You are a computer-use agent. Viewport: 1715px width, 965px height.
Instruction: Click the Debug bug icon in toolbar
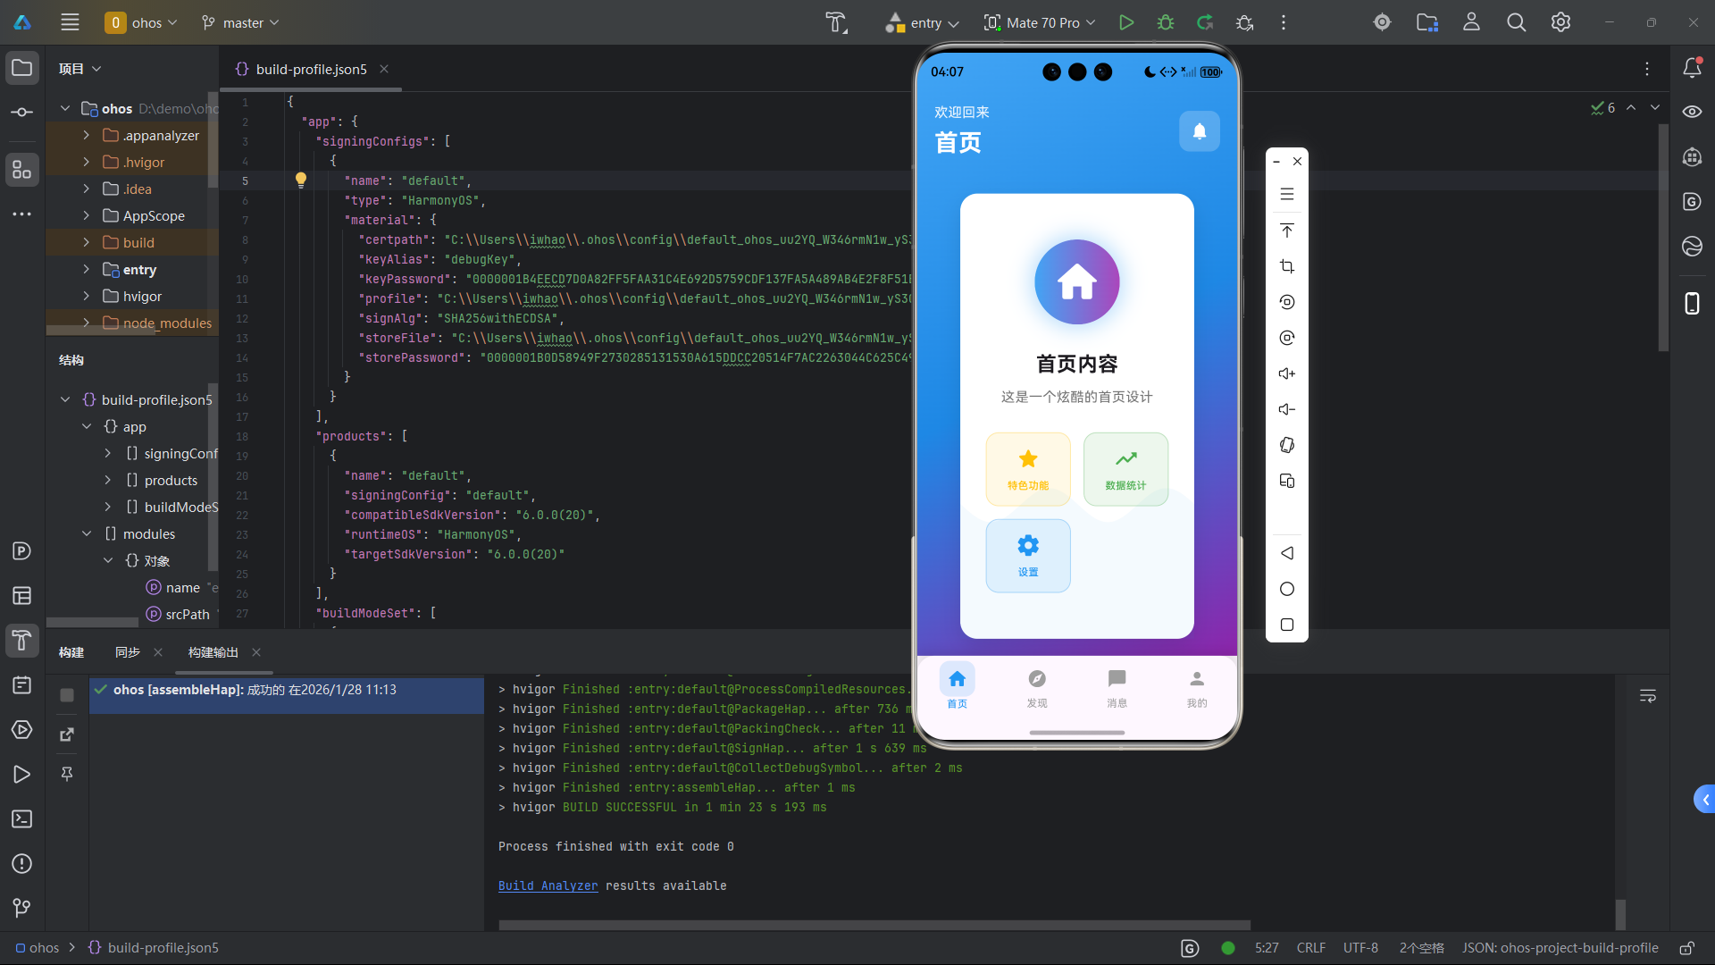point(1165,22)
